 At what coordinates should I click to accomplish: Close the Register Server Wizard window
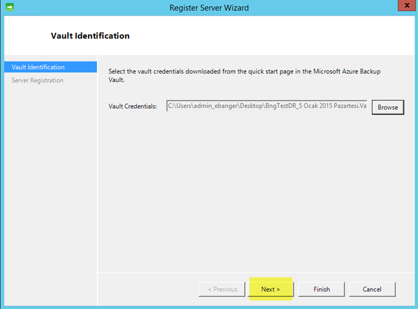point(407,5)
